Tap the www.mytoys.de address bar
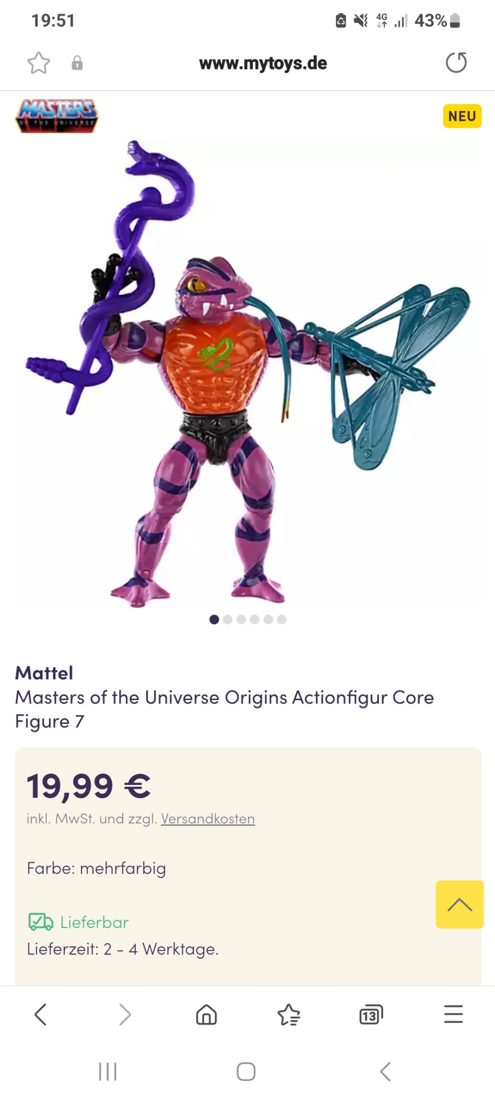Image resolution: width=495 pixels, height=1101 pixels. point(263,63)
